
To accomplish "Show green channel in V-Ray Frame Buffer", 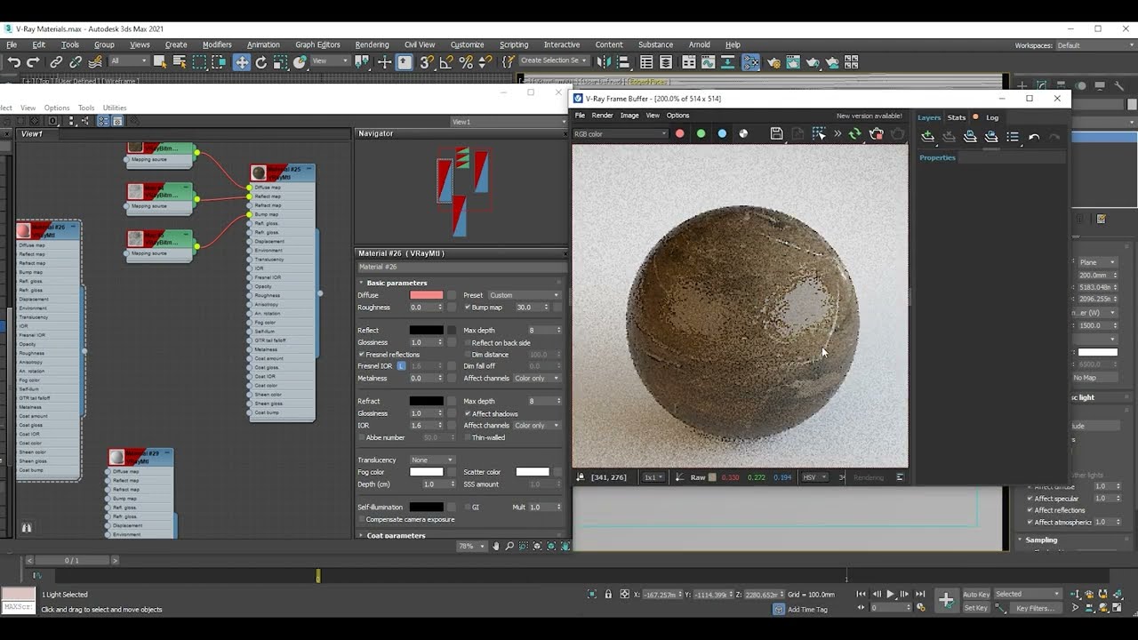I will [x=701, y=134].
